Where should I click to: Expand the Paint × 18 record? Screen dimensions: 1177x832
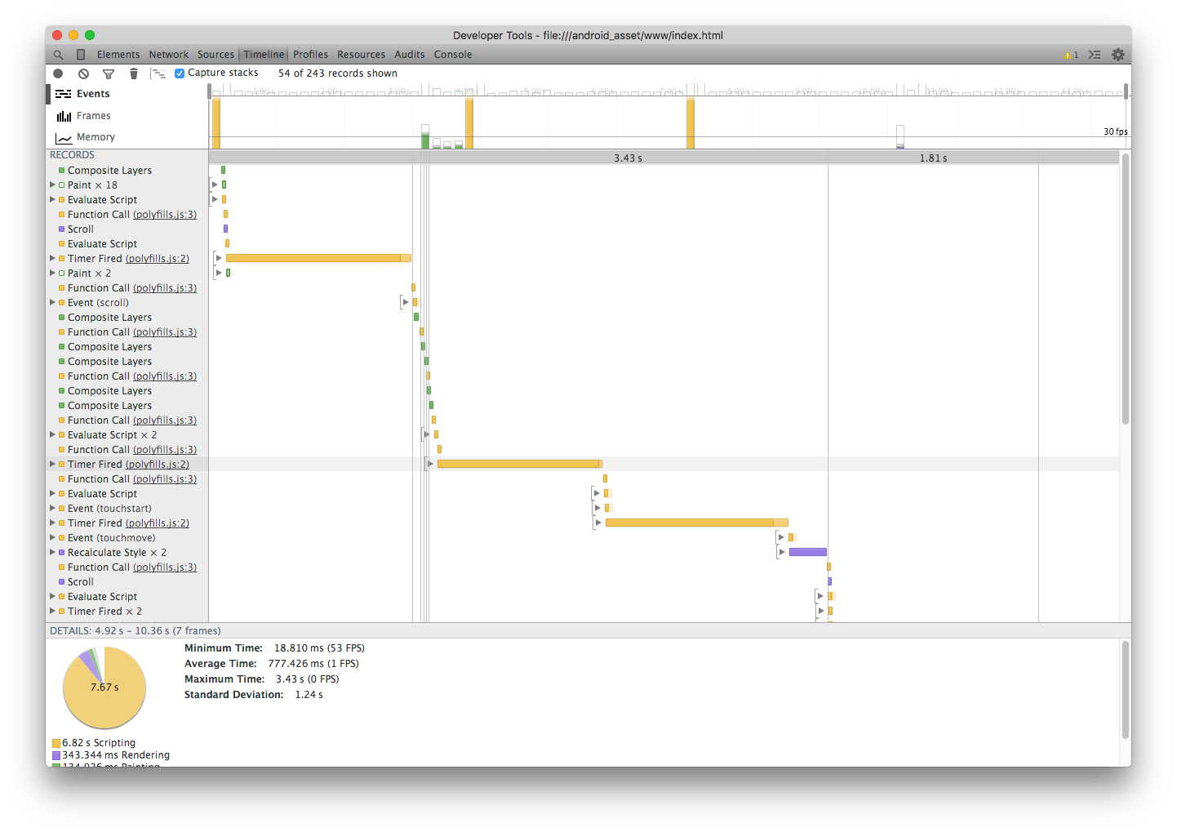tap(53, 185)
